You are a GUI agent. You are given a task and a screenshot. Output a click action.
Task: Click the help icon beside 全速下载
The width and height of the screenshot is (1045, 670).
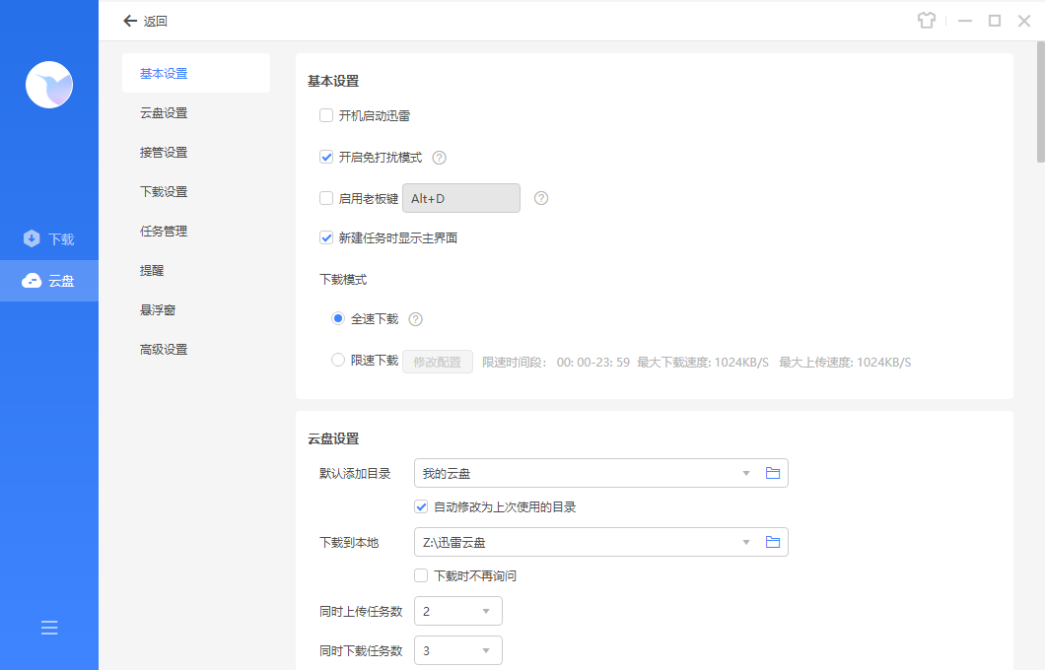click(415, 318)
